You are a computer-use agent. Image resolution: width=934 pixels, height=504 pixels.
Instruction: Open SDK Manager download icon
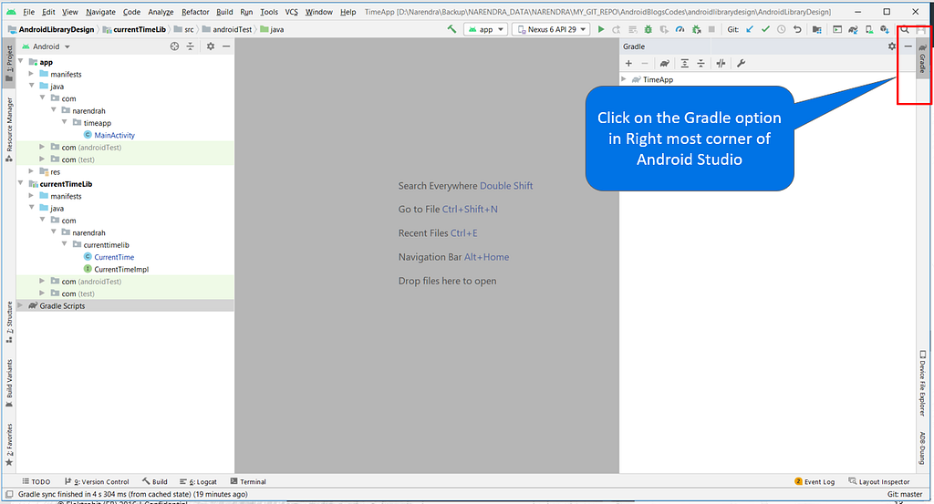(x=885, y=29)
